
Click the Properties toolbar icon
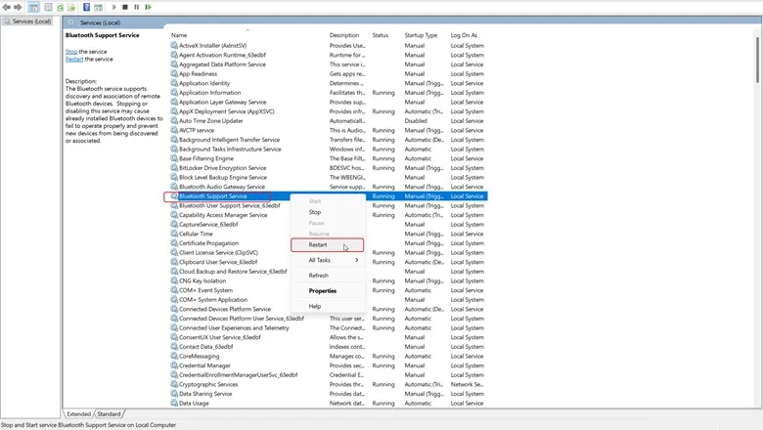point(48,7)
